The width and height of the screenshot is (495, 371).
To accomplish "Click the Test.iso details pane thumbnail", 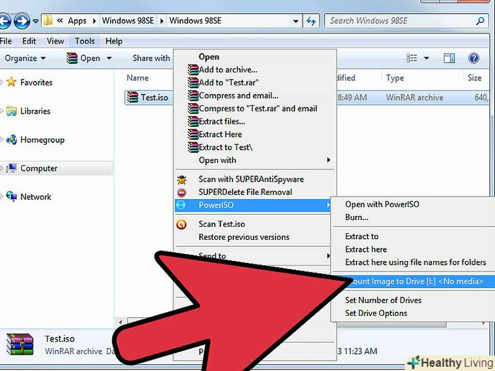I will tap(20, 344).
